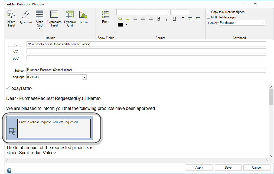Click the left-to-right text direction icon
Image resolution: width=274 pixels, height=174 pixels.
tap(120, 18)
